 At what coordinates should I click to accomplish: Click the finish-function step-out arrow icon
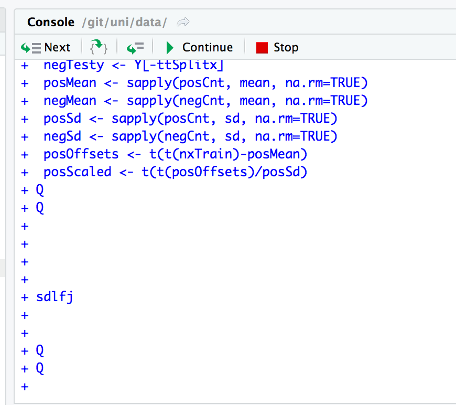pyautogui.click(x=135, y=47)
